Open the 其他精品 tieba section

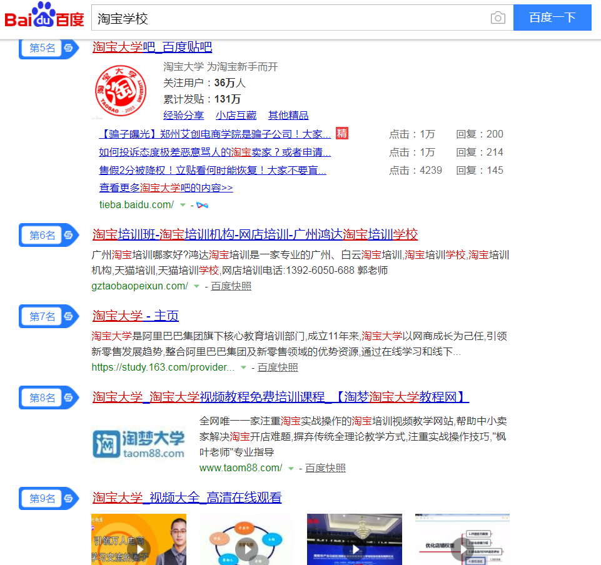[x=288, y=115]
